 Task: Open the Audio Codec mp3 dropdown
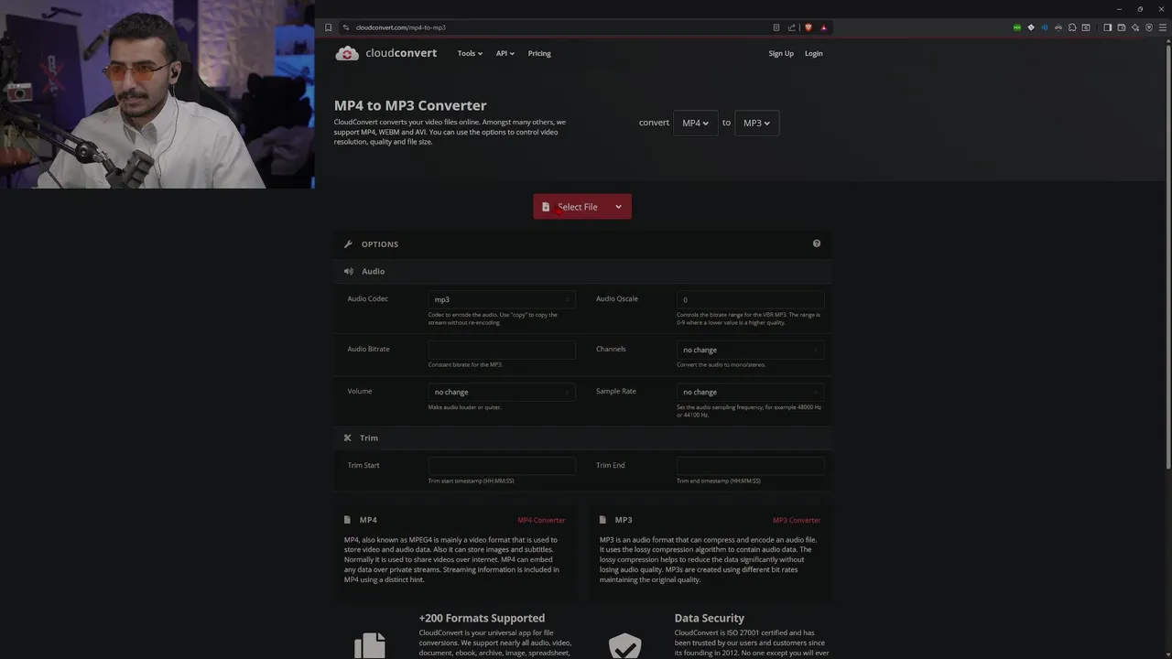[502, 299]
